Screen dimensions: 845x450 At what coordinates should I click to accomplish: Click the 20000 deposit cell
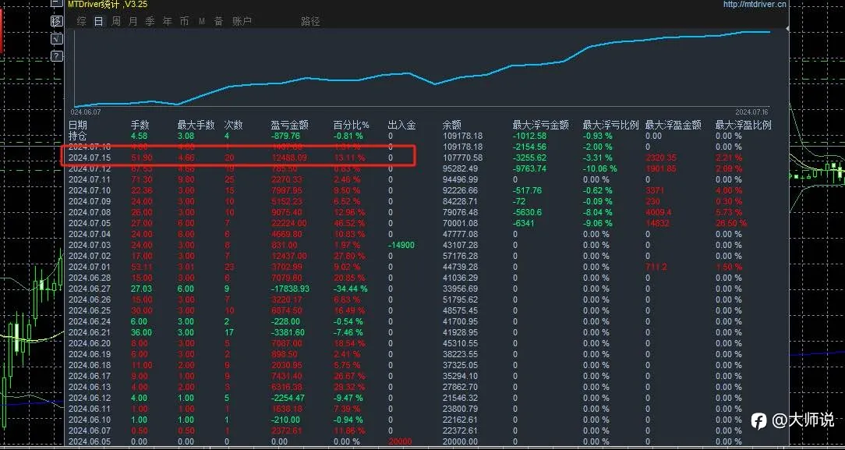pyautogui.click(x=399, y=441)
